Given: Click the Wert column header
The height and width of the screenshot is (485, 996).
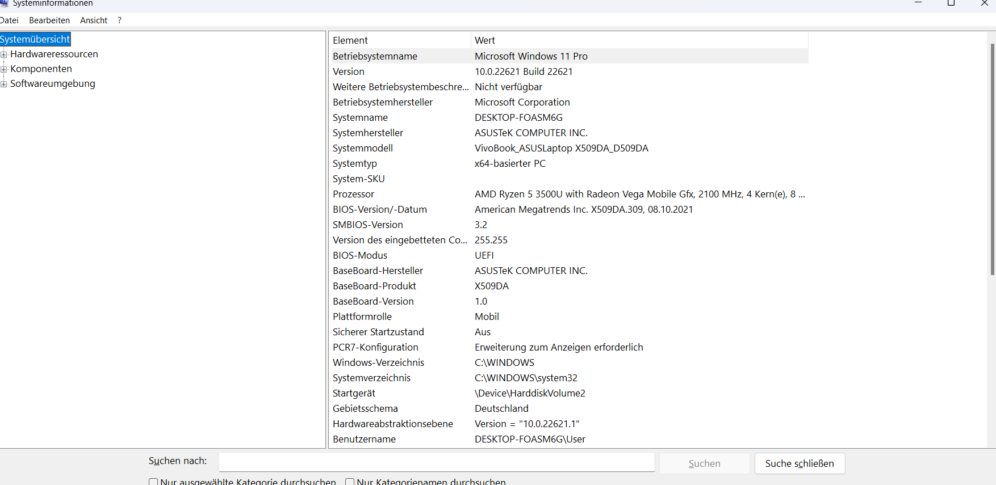Looking at the screenshot, I should 639,40.
